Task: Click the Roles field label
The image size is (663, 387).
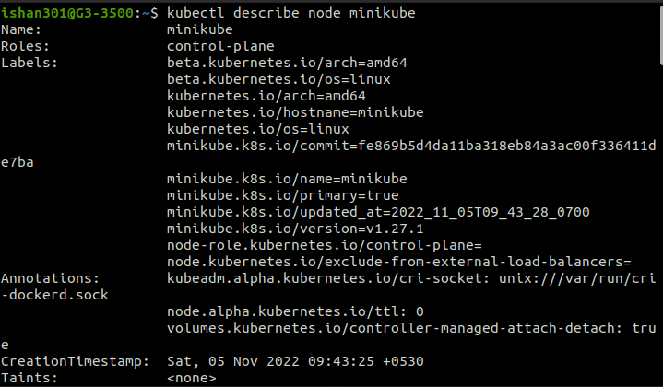Action: pyautogui.click(x=23, y=46)
